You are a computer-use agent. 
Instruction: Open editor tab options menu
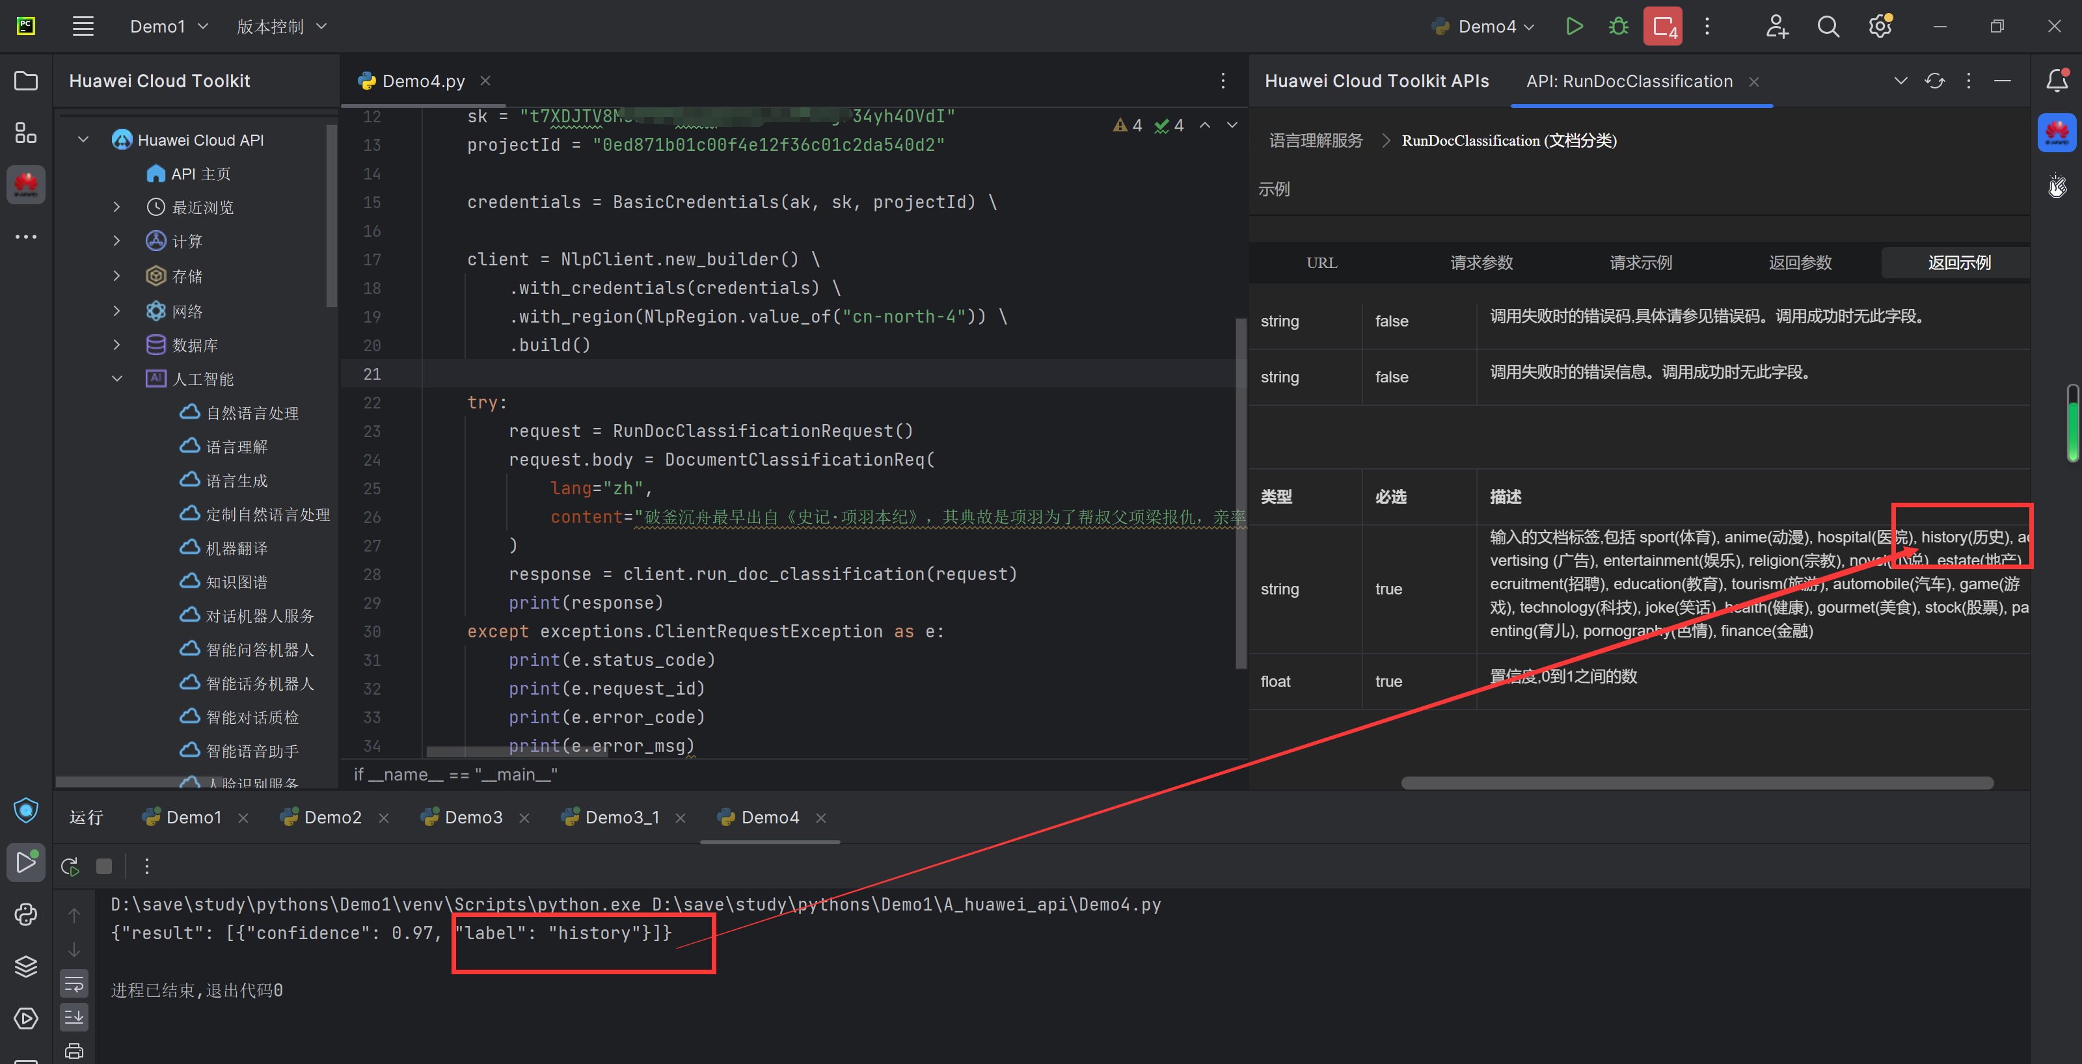pos(1223,81)
